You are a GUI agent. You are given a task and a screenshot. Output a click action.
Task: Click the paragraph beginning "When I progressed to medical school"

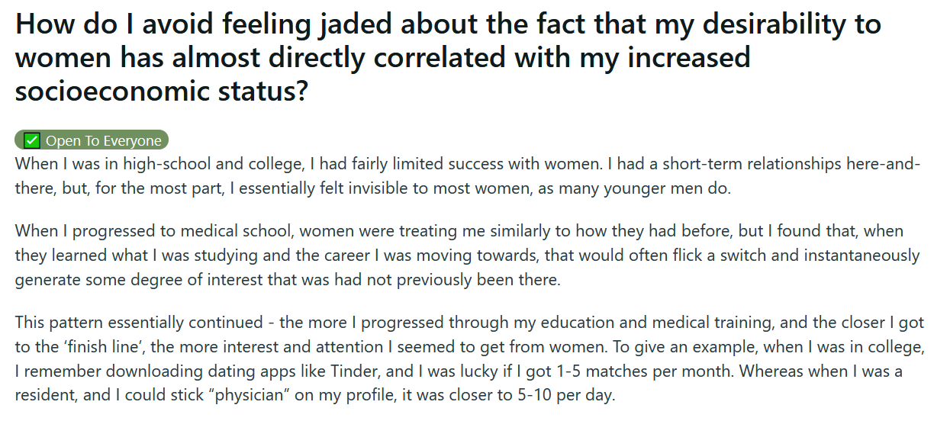[468, 255]
